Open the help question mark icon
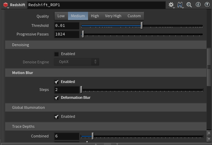This screenshot has height=145, width=212. (207, 5)
